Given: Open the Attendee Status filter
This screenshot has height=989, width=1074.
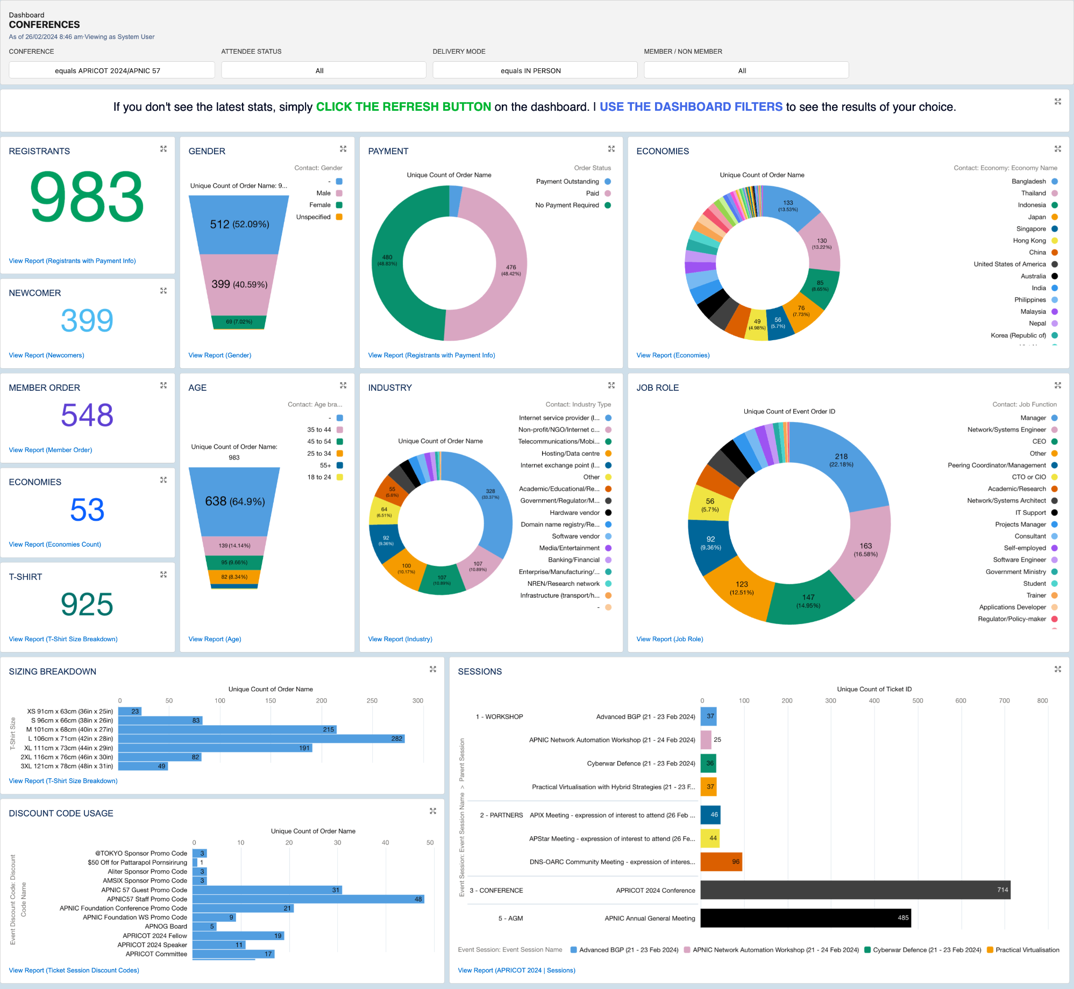Looking at the screenshot, I should pyautogui.click(x=323, y=70).
